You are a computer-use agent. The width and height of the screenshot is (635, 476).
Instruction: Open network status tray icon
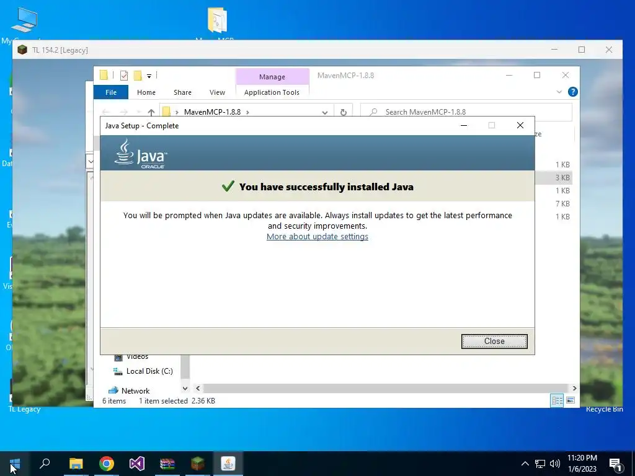pos(540,464)
